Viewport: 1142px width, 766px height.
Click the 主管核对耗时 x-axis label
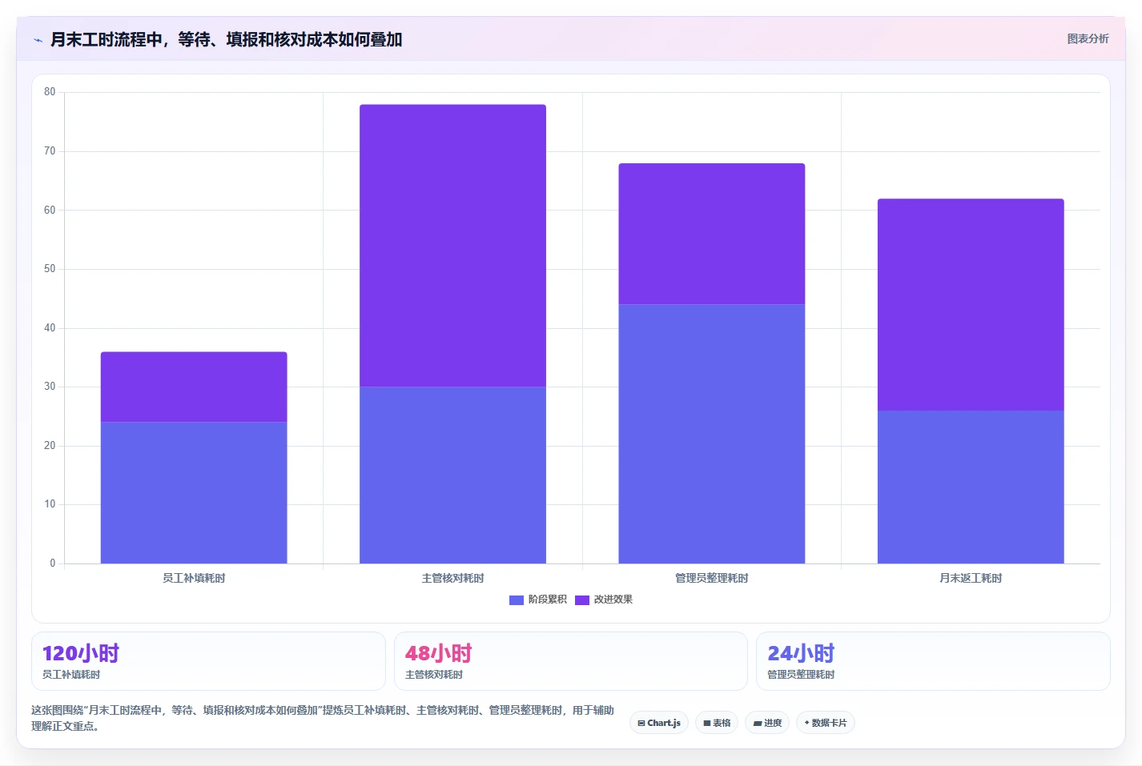click(x=452, y=578)
